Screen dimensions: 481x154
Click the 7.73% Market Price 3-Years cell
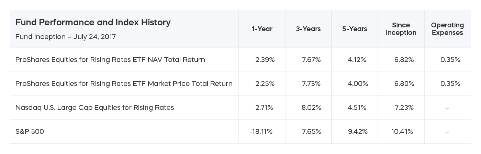[x=311, y=84]
